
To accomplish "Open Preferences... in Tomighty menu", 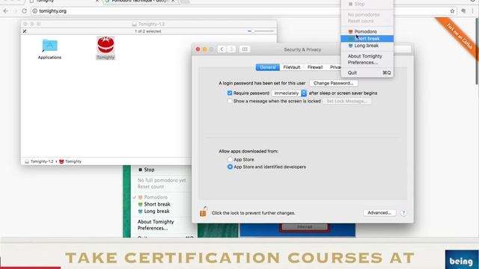I will pyautogui.click(x=367, y=62).
